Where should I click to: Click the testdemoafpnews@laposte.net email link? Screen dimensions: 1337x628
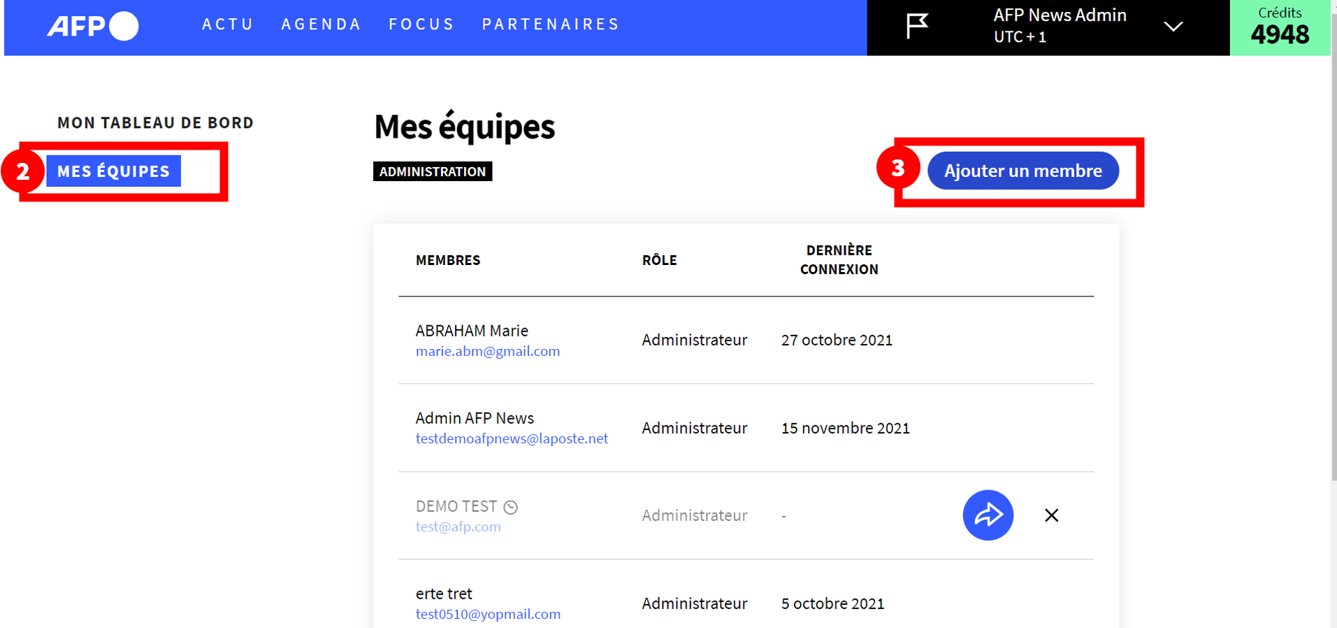[512, 438]
